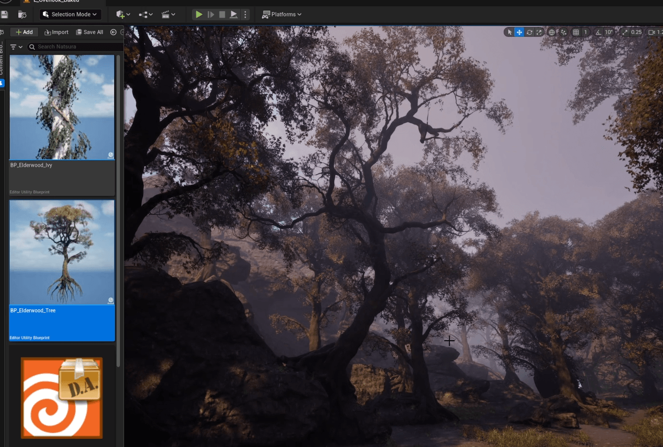Select the BP_Elderwood_Tree thumbnail
Screen dimensions: 663x447
(x=62, y=252)
